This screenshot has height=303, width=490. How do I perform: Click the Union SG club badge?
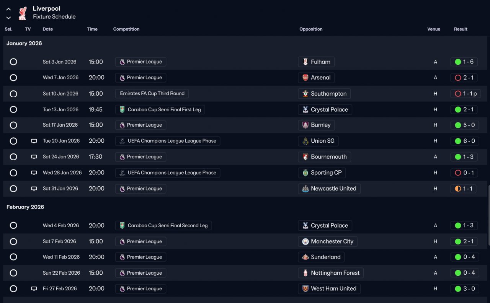[305, 141]
